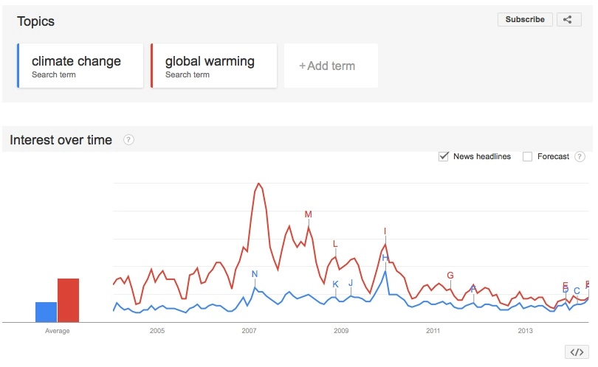Click the red G headline marker
598x367 pixels.
(450, 276)
